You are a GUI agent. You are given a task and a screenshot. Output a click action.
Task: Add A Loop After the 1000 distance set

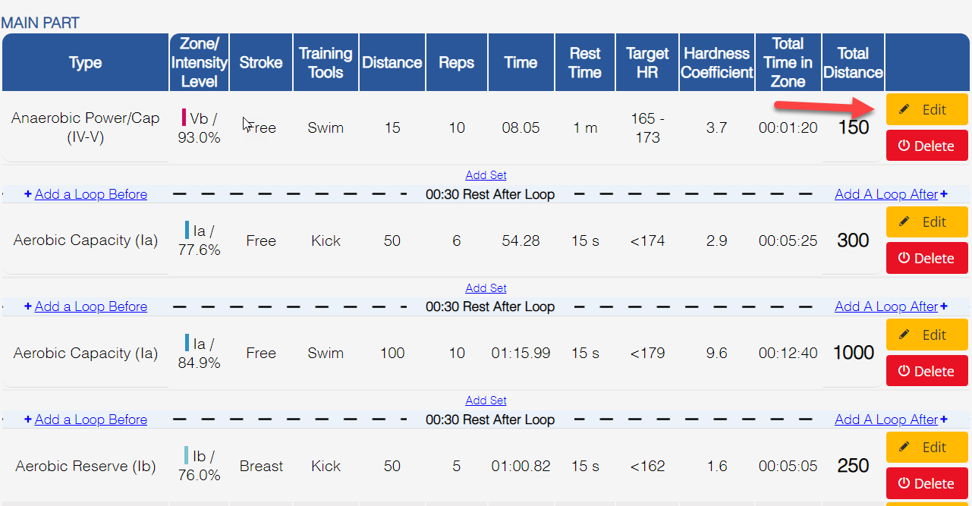(x=892, y=420)
